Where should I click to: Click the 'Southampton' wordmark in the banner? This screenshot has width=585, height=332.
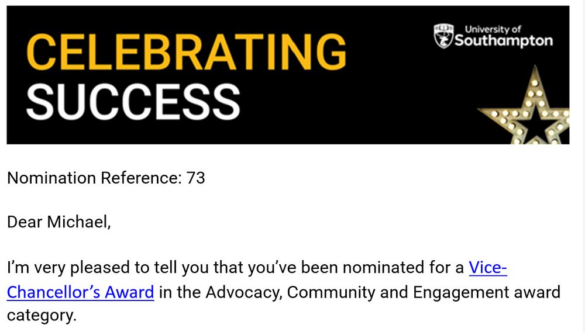(504, 40)
